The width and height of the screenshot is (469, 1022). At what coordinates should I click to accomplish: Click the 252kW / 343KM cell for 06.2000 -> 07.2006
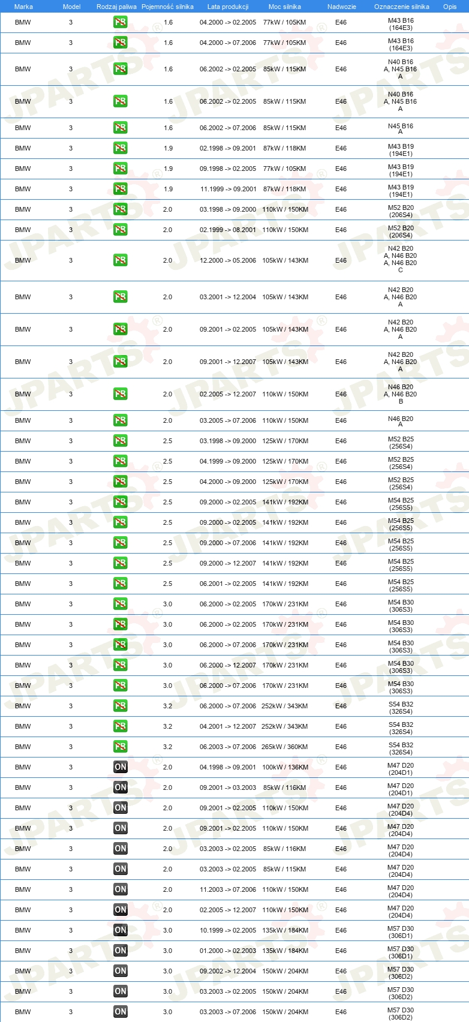tap(285, 706)
